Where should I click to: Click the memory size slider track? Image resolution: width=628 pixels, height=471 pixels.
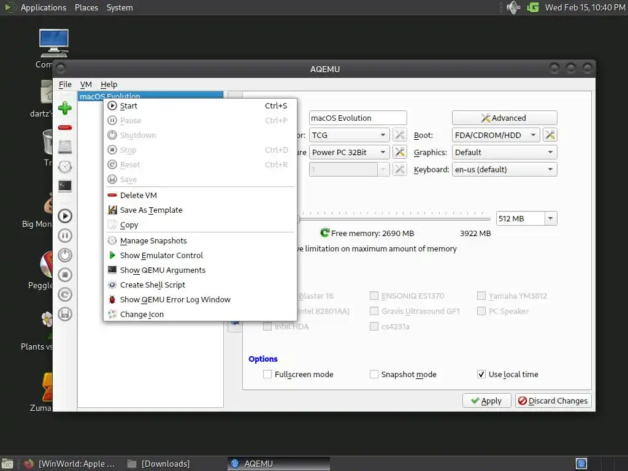[394, 219]
